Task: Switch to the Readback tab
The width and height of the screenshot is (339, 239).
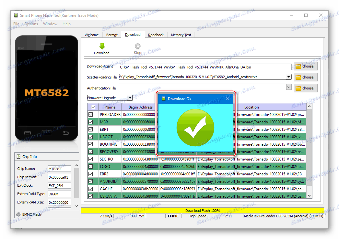Action: [x=156, y=35]
